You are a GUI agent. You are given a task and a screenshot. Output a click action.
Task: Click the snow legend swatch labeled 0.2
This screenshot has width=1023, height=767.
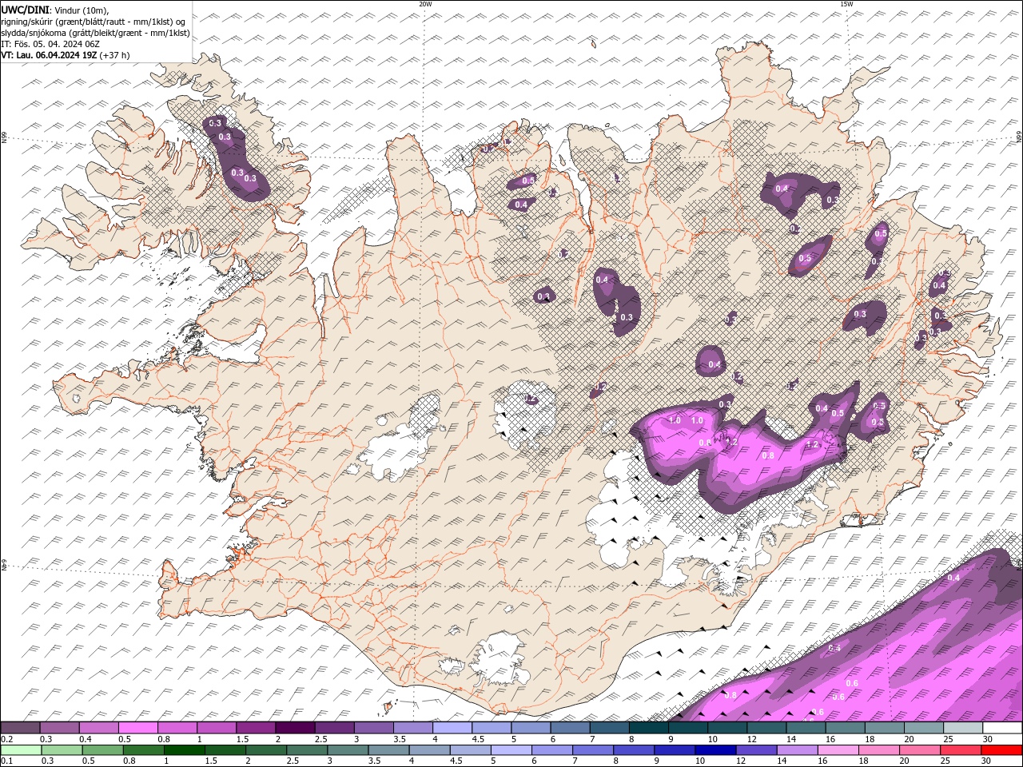[20, 728]
